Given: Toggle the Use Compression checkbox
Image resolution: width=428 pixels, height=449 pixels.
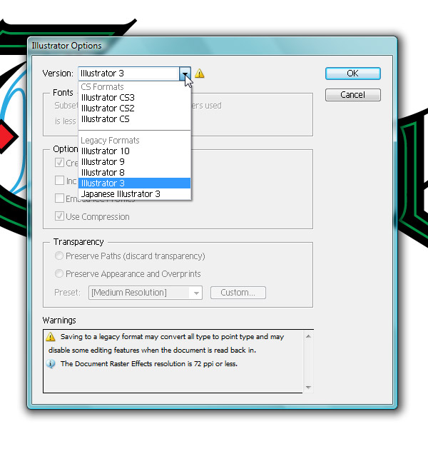Looking at the screenshot, I should tap(59, 216).
